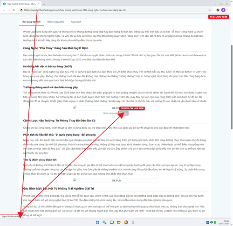Click the OK FUN caption link

[123, 113]
